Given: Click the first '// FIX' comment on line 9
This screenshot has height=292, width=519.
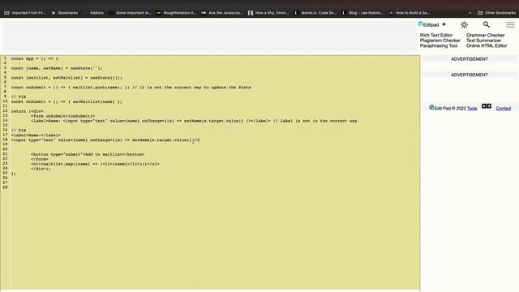Looking at the screenshot, I should [19, 97].
